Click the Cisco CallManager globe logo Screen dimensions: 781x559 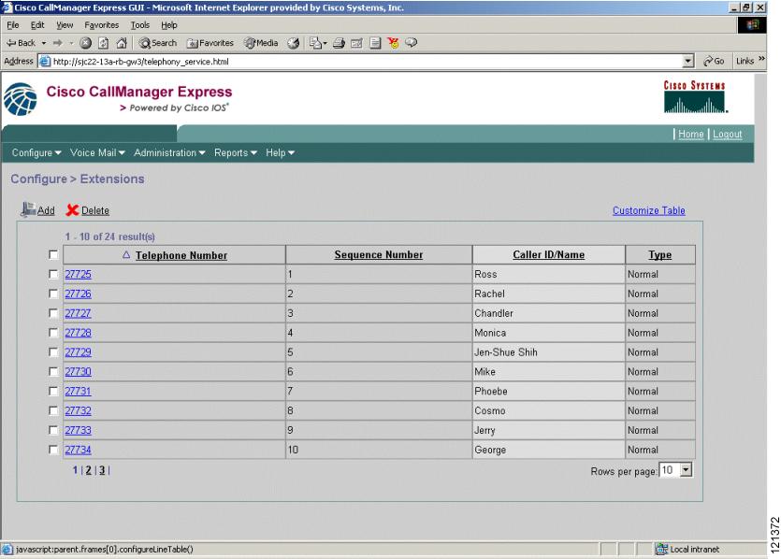(x=21, y=99)
